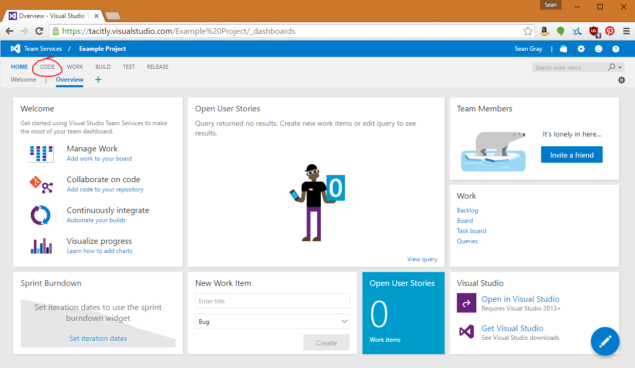
Task: Open the View query link
Action: click(x=422, y=259)
